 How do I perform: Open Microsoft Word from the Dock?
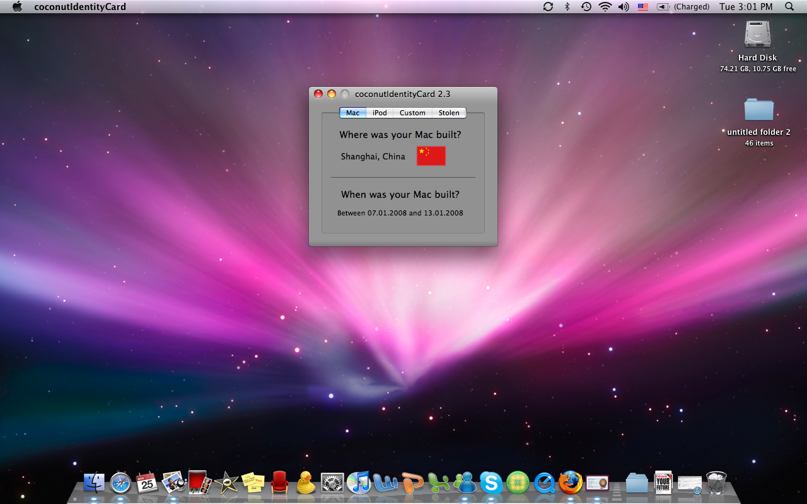pyautogui.click(x=385, y=483)
